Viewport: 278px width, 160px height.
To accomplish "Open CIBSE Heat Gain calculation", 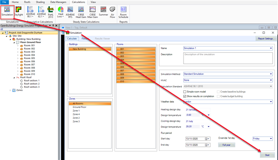I will (81, 12).
